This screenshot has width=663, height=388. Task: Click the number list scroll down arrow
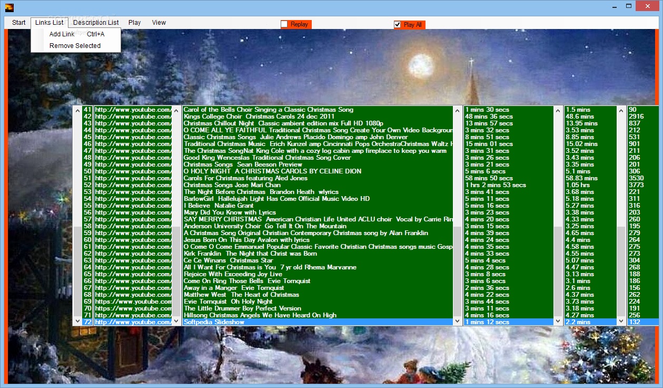point(78,321)
